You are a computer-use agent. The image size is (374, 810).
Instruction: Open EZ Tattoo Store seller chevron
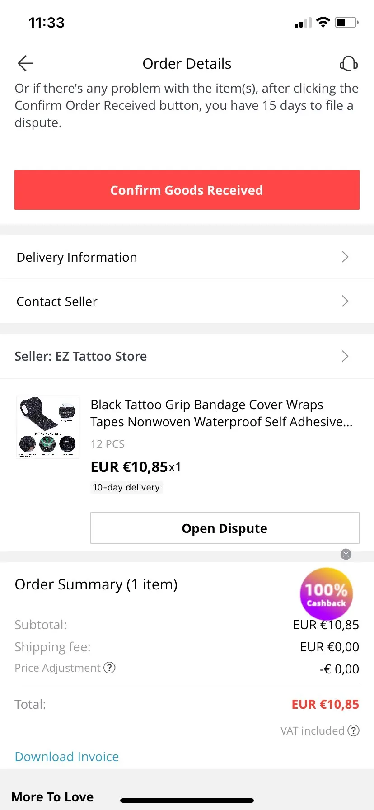(345, 356)
